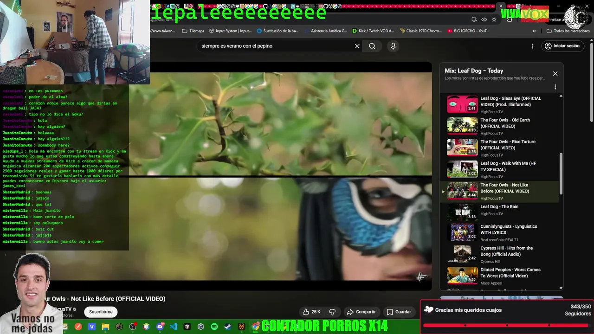Screen dimensions: 594x334
Task: Play Dilated Peoples - Worst Comes To Worst thumbnail
Action: (x=462, y=276)
